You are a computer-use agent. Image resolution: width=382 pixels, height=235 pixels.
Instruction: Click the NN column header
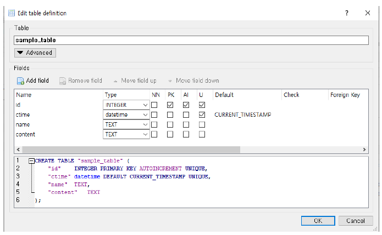pyautogui.click(x=157, y=95)
